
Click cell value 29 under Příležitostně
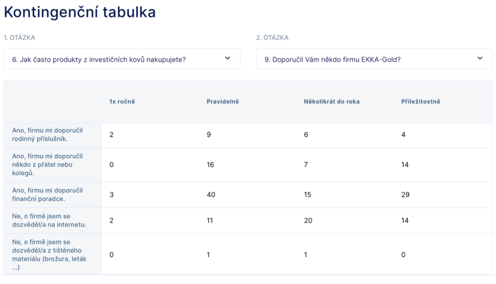pyautogui.click(x=405, y=195)
